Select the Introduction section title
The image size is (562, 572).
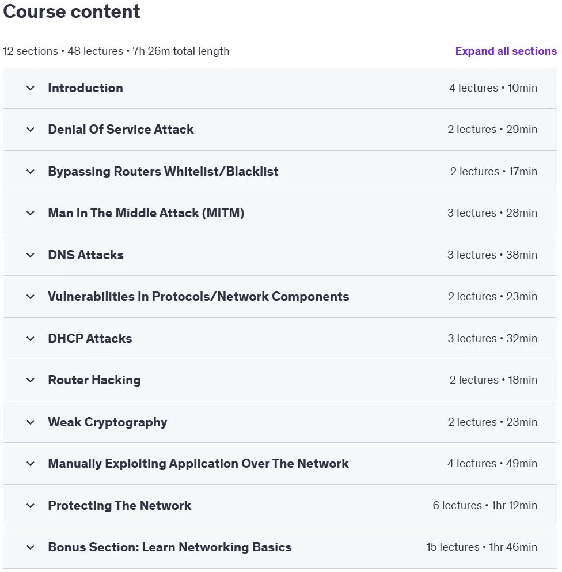[85, 88]
